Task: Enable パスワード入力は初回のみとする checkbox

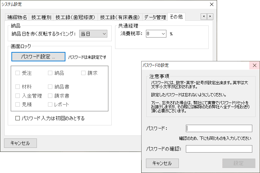Action: point(18,118)
